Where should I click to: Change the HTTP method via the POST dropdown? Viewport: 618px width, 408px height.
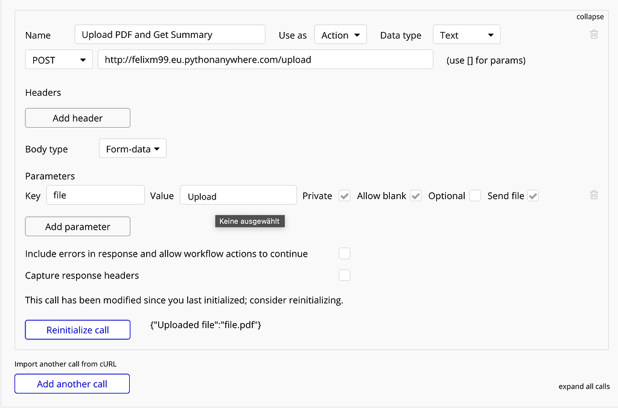click(x=59, y=59)
